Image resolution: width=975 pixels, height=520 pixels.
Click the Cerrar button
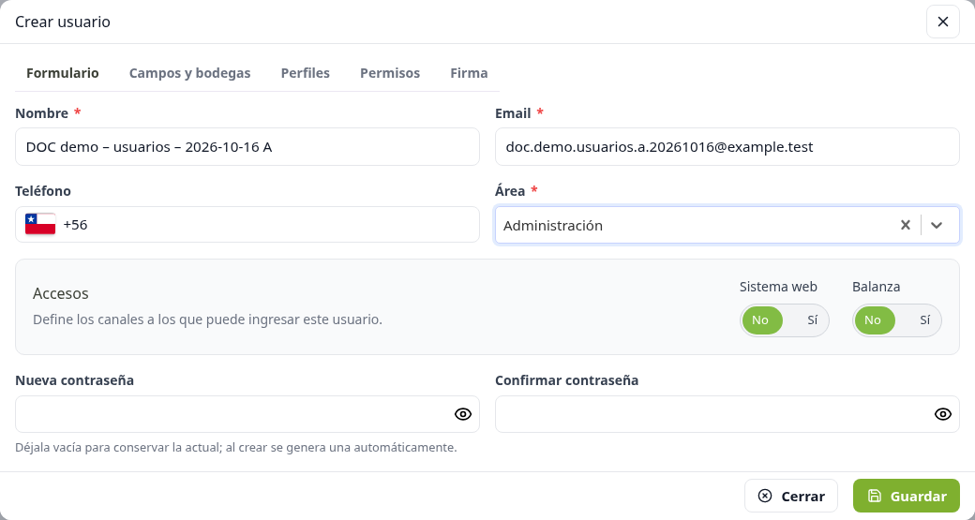click(x=791, y=496)
